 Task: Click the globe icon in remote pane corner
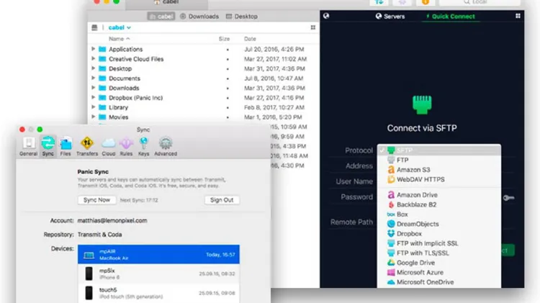click(326, 16)
